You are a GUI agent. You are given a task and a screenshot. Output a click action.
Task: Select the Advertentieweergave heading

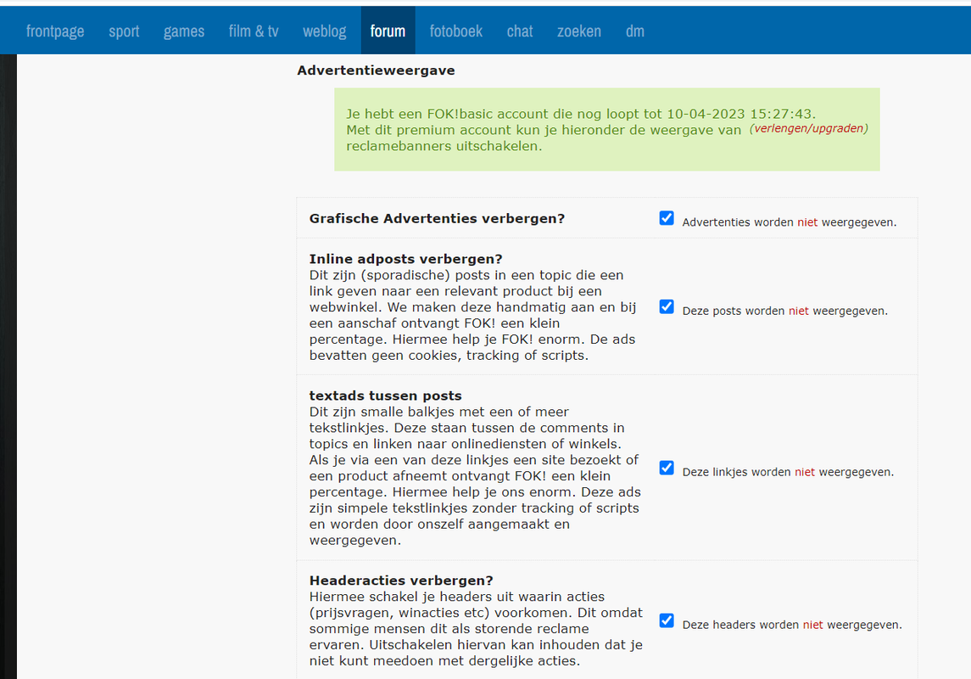point(376,70)
